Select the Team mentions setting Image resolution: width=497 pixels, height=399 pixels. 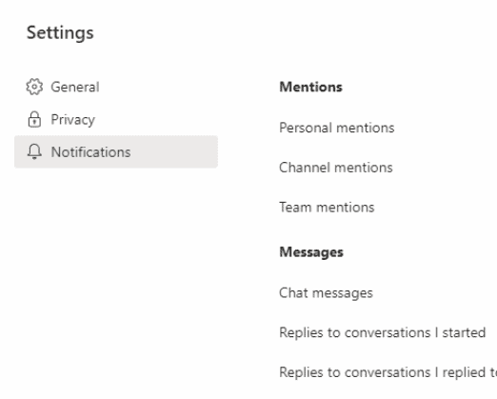click(x=327, y=208)
